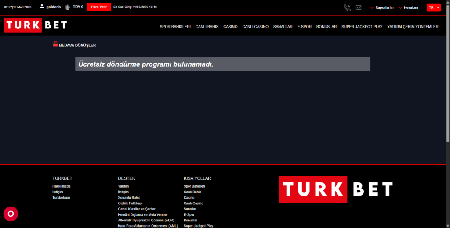This screenshot has height=228, width=450.
Task: Expand the Raporlarım dropdown
Action: pos(382,7)
